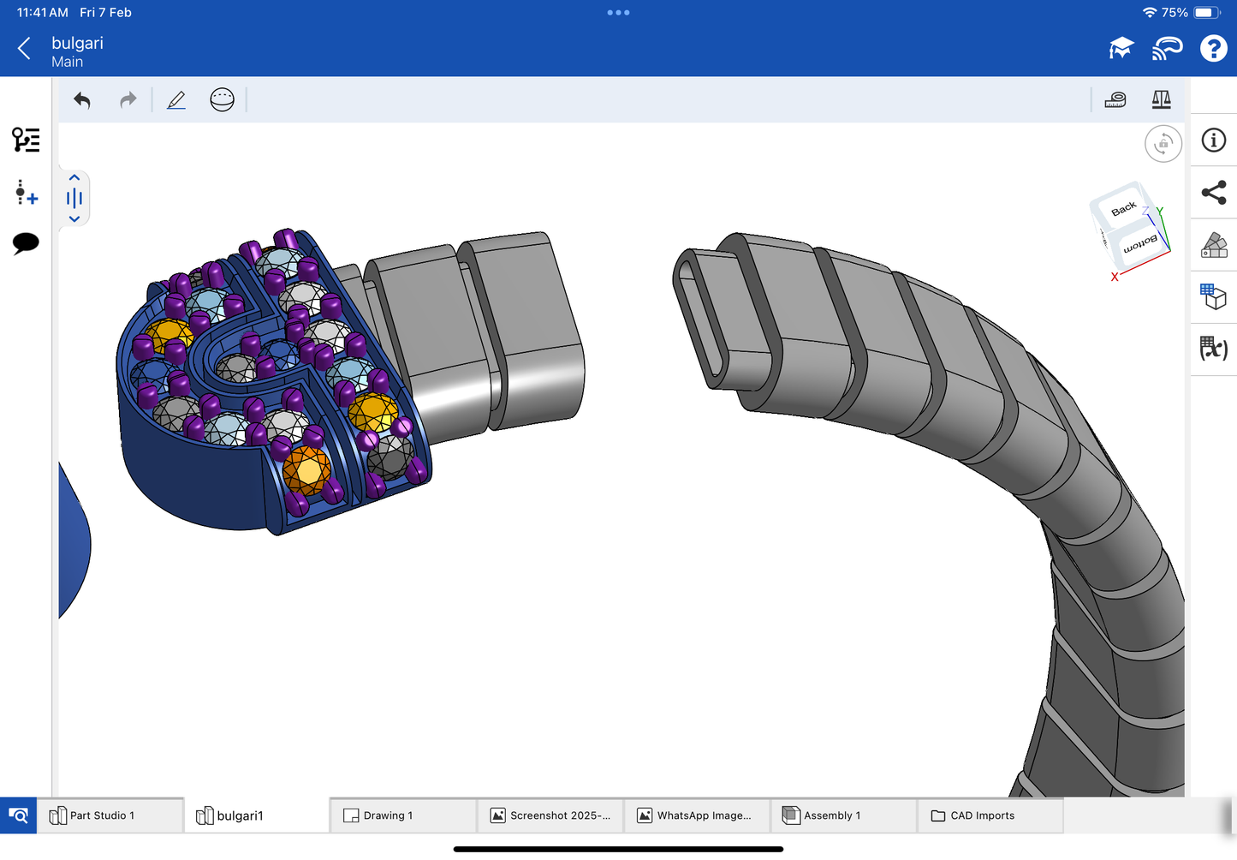Open the Help question mark button
The image size is (1237, 860).
[x=1213, y=49]
